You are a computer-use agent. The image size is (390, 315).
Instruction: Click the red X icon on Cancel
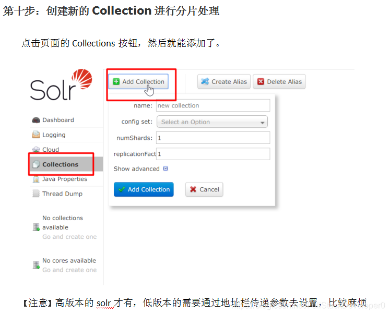[193, 189]
